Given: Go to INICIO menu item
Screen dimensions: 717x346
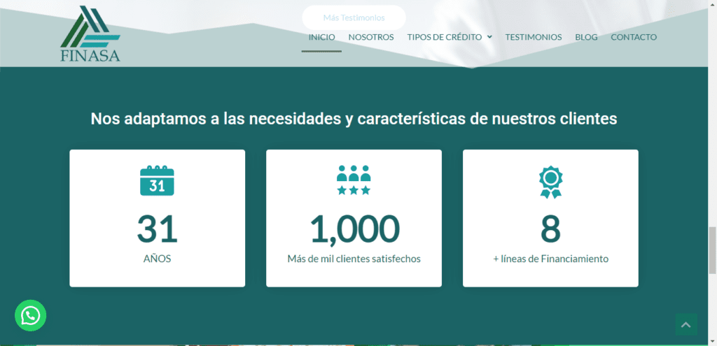Looking at the screenshot, I should (321, 38).
